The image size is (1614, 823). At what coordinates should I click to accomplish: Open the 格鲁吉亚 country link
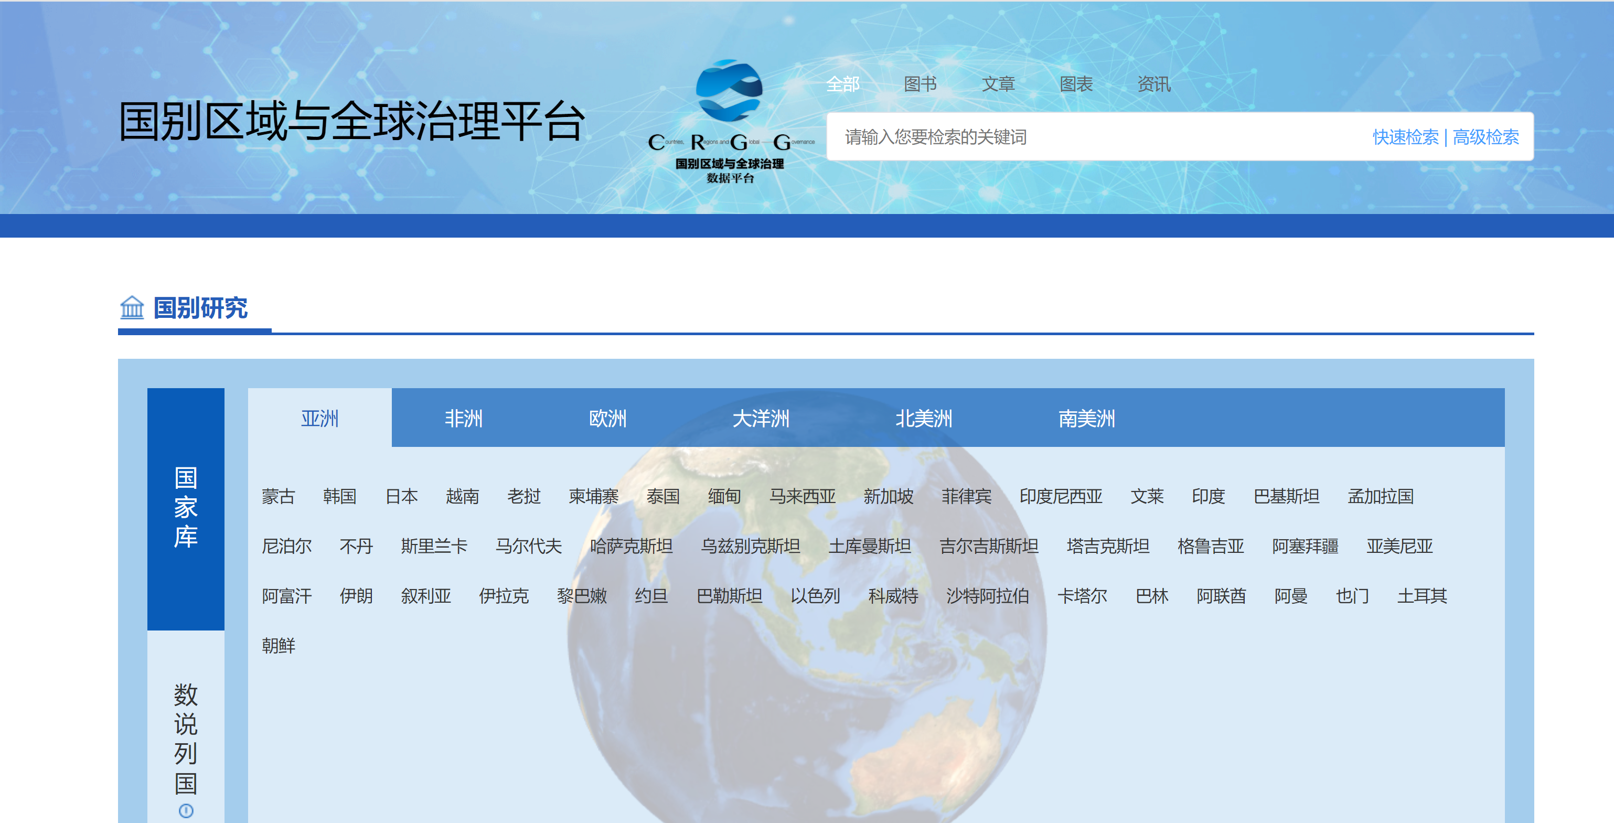click(1211, 546)
